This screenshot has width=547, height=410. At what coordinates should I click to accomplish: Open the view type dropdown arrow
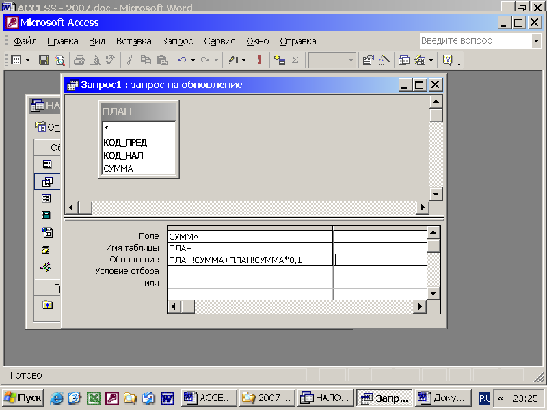pos(27,60)
